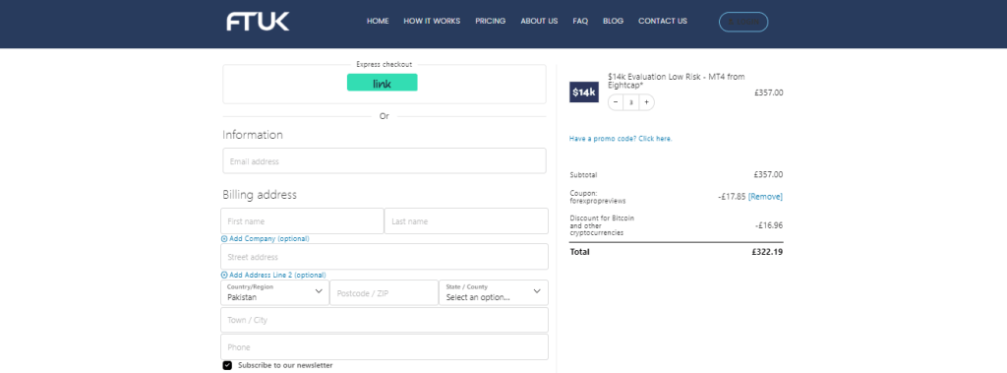Focus the Last name field
The image size is (1007, 373).
466,220
